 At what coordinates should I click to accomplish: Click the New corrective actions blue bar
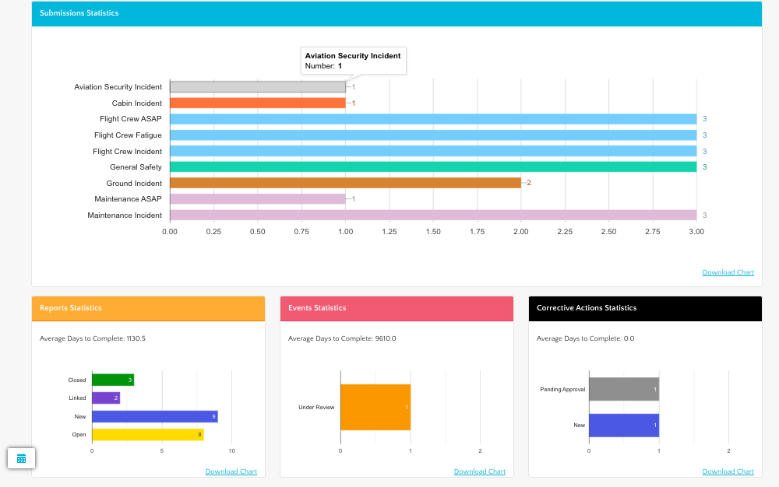tap(624, 426)
